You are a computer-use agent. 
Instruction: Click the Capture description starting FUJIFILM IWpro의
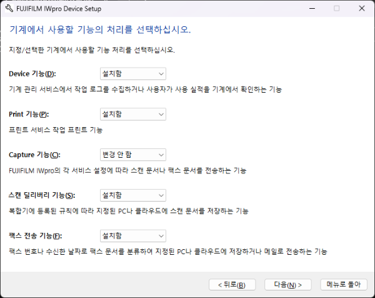pos(127,170)
